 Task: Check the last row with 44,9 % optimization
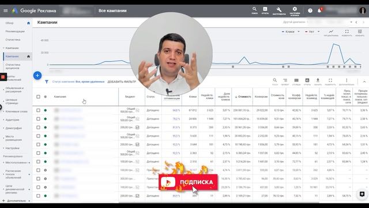coord(38,196)
